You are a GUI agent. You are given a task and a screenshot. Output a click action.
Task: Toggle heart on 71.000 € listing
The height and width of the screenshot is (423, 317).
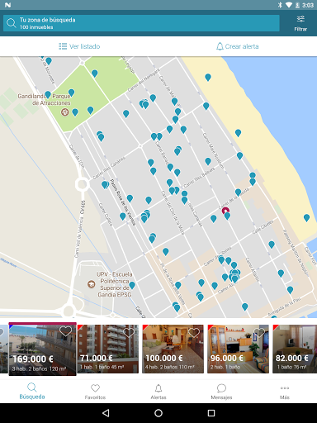pyautogui.click(x=129, y=333)
